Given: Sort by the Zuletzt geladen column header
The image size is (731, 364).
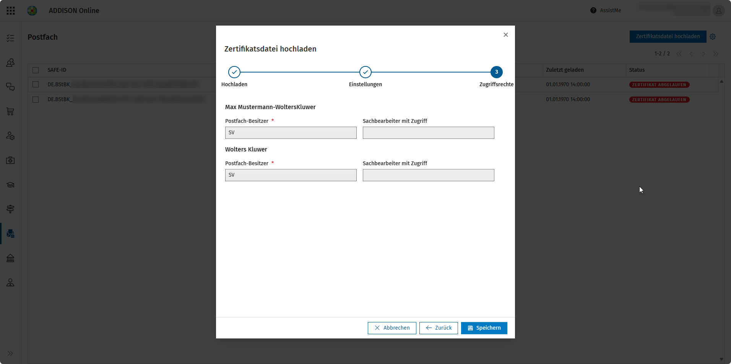Looking at the screenshot, I should click(x=565, y=70).
